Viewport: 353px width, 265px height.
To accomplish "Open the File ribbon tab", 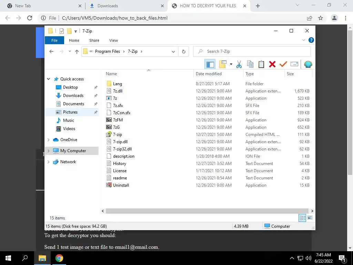I will coord(54,40).
